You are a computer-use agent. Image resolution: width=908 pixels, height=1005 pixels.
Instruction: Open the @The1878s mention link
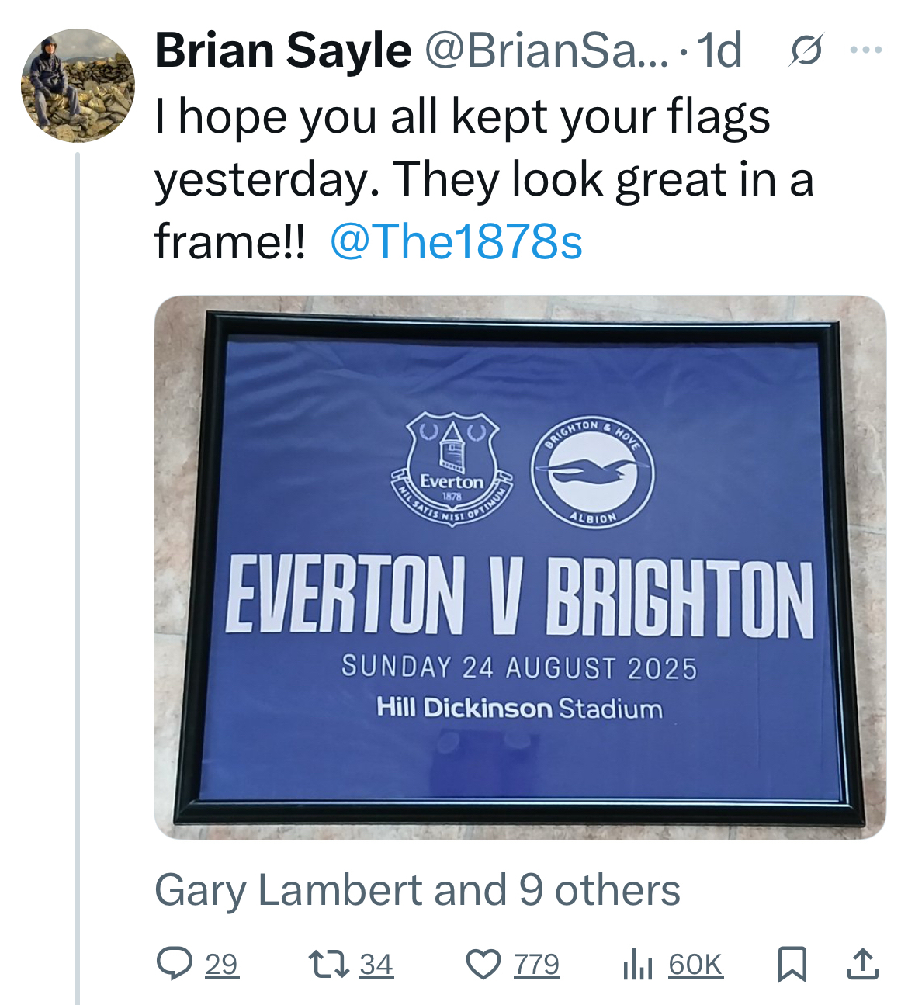(456, 241)
